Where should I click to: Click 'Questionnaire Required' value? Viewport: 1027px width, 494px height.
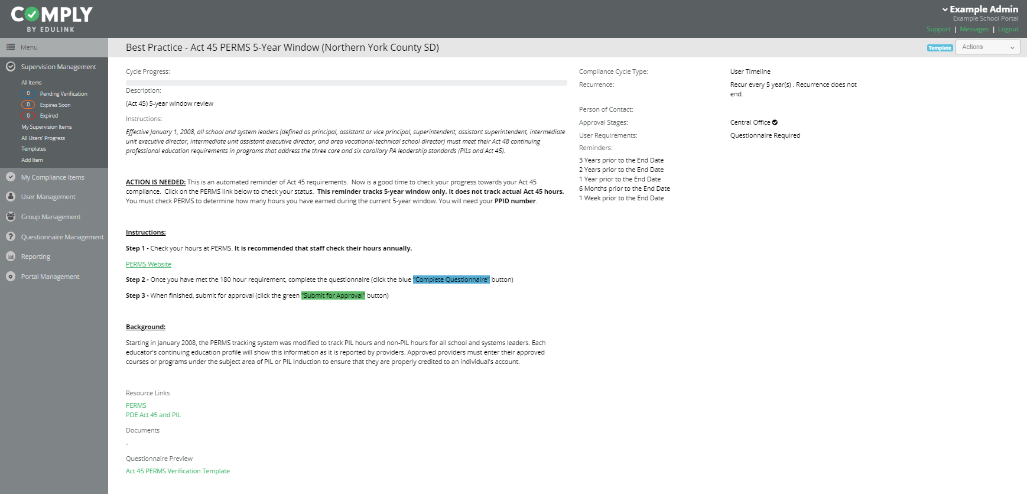tap(765, 135)
